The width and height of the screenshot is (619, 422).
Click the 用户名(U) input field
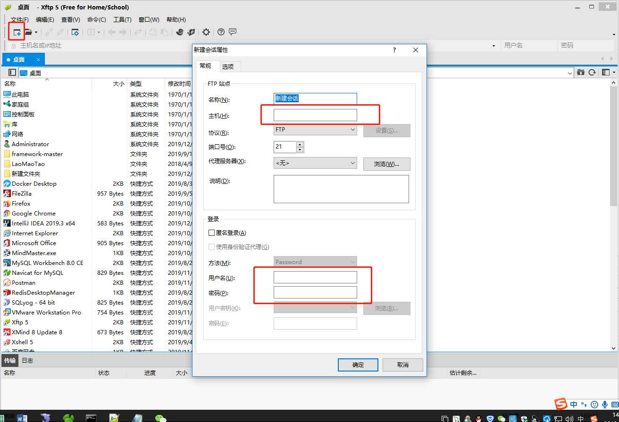coord(315,277)
